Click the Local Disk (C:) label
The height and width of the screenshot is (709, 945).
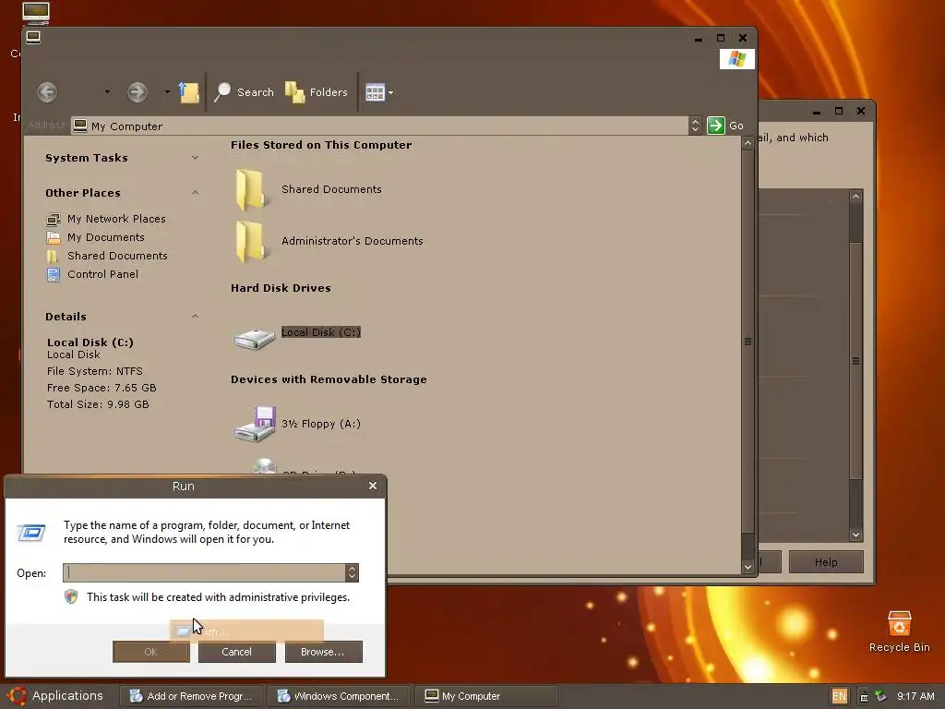click(320, 332)
